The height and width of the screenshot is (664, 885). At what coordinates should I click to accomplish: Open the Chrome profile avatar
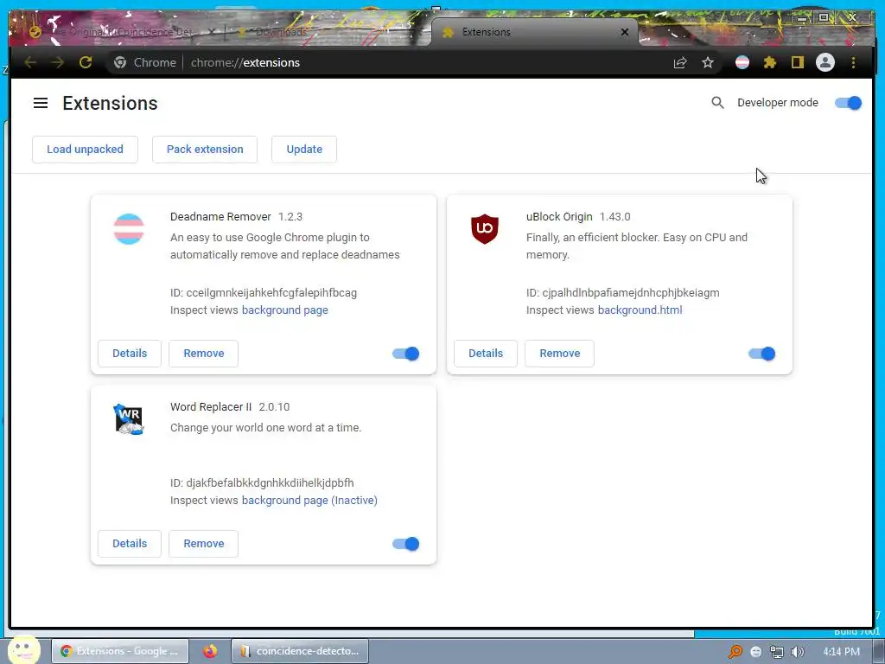[825, 62]
